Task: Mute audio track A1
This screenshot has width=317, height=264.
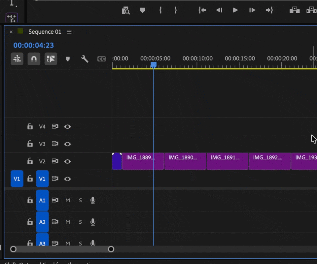Action: 68,200
